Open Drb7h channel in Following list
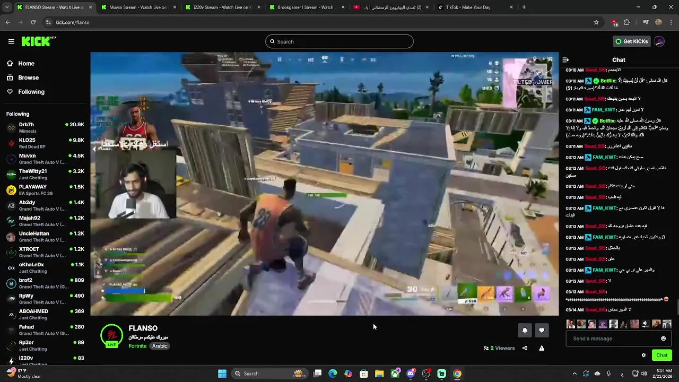679x382 pixels. click(x=45, y=128)
